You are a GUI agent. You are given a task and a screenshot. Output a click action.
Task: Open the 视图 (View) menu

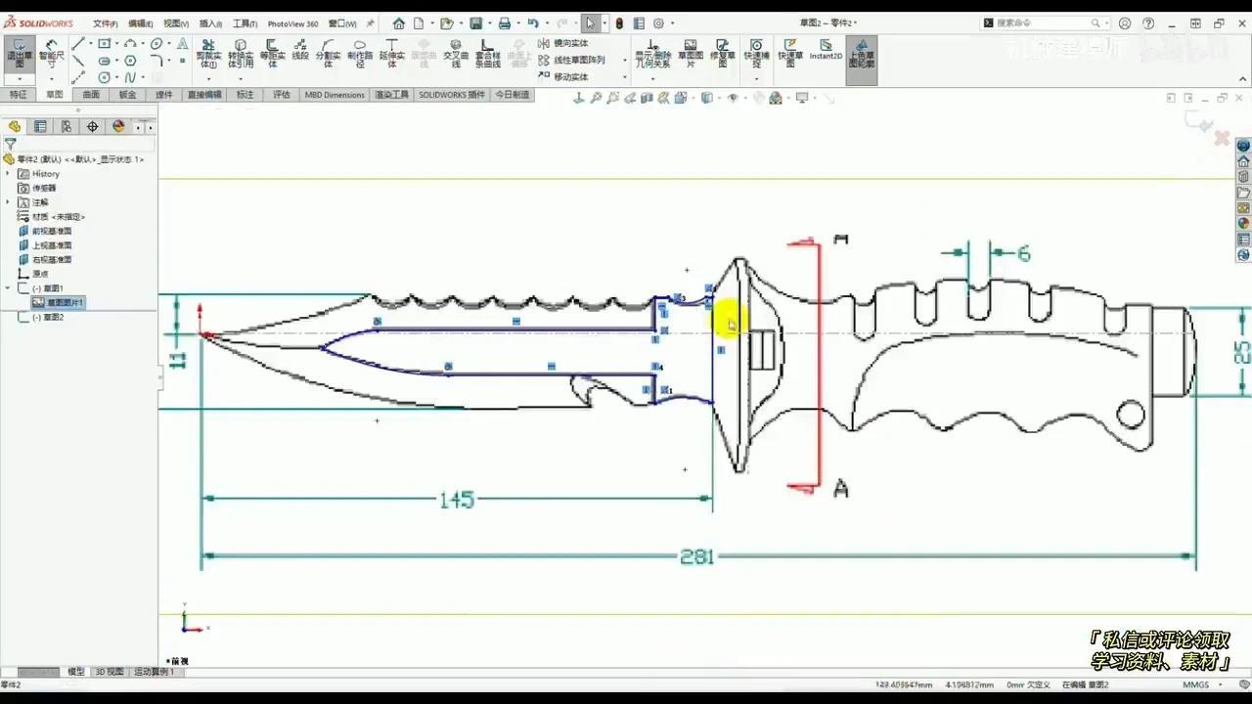[176, 23]
